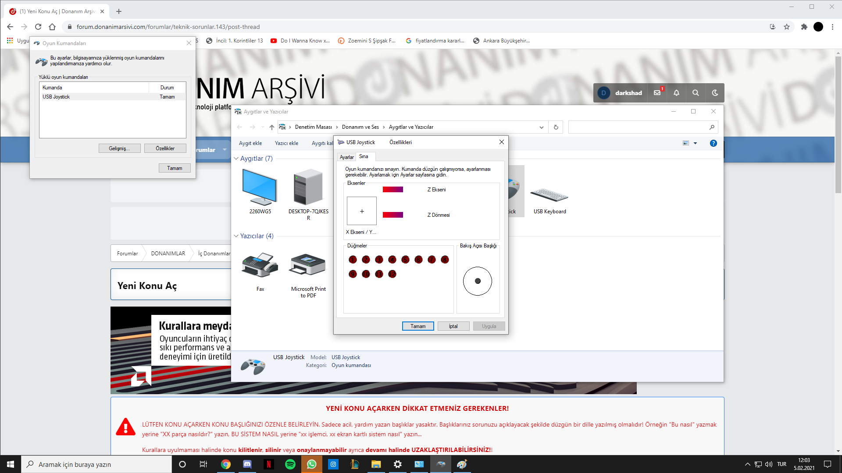Screen dimensions: 842x473
Task: Click the 2260WG5 monitor device icon
Action: [260, 188]
